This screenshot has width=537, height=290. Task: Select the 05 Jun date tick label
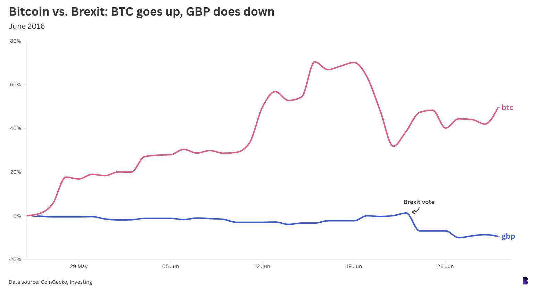pos(171,266)
